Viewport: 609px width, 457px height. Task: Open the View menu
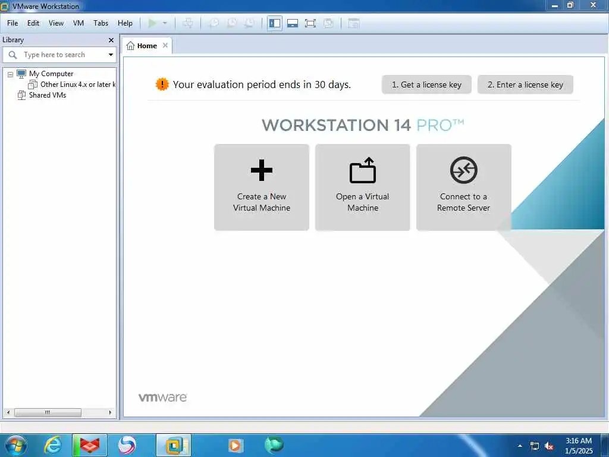point(56,23)
